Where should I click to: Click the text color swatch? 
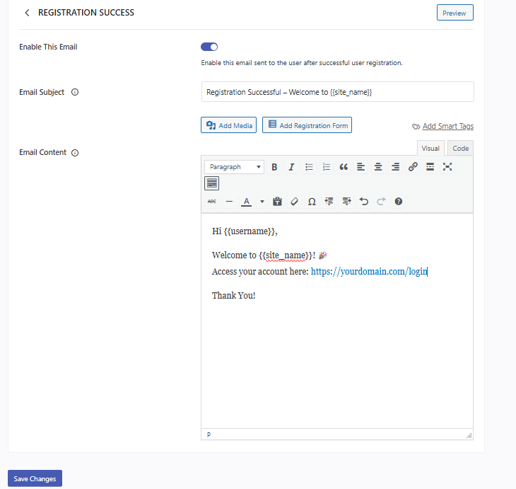(x=246, y=202)
